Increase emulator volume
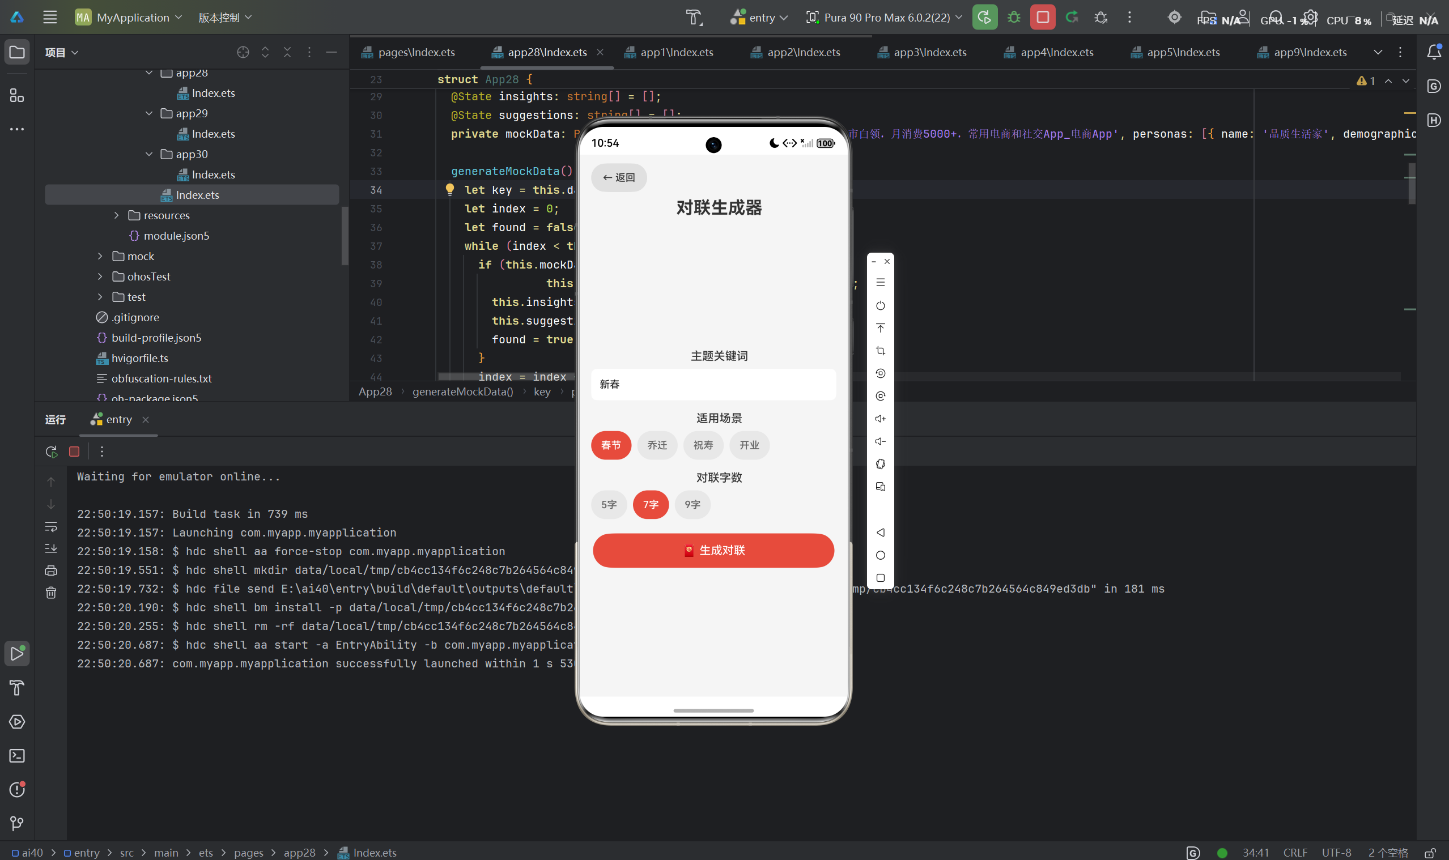The height and width of the screenshot is (860, 1449). pos(881,419)
